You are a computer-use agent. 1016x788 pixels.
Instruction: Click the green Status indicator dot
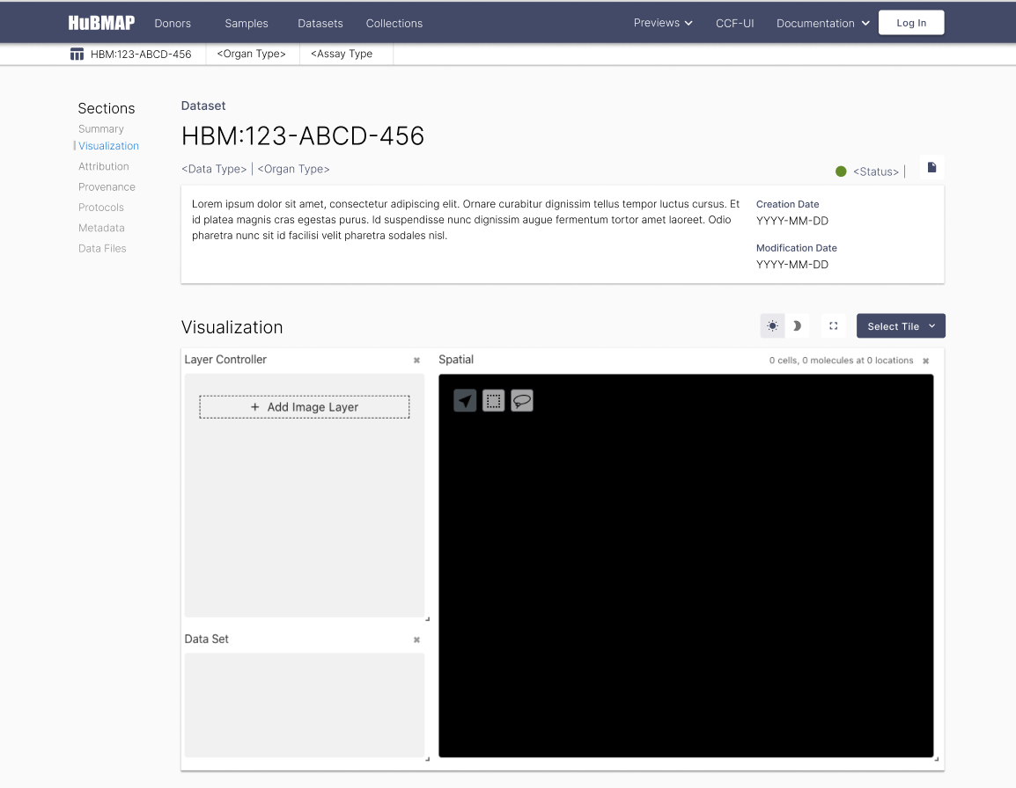point(842,171)
